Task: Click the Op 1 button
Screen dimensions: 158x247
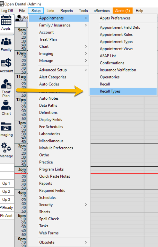Action: [x=7, y=183]
